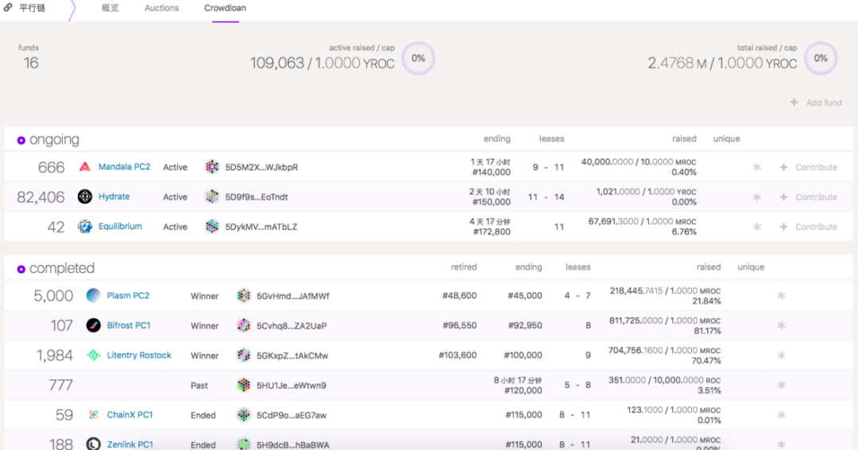
Task: Click identicon for 5GKxpZ...tAkCMw
Action: [244, 356]
